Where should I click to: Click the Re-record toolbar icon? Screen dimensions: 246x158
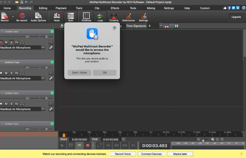(22, 16)
